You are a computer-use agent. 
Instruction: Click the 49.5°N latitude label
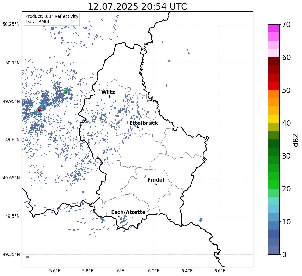point(12,216)
